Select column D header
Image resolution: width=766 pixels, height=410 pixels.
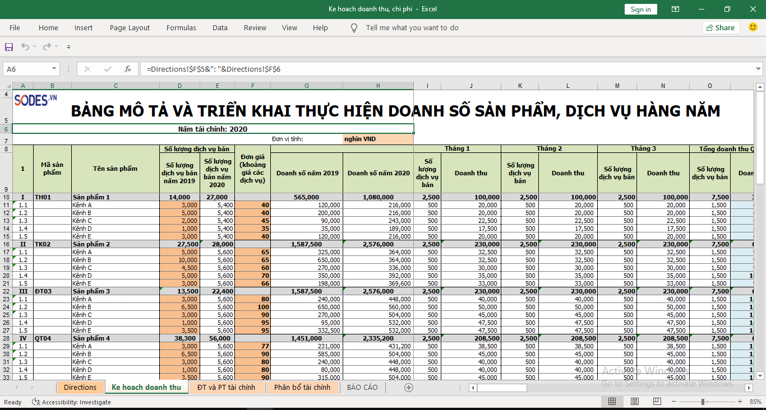tap(179, 86)
